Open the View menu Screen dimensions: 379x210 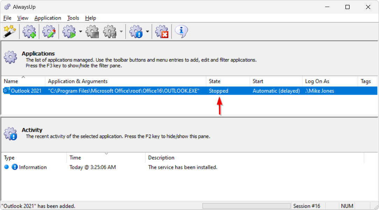pos(23,18)
